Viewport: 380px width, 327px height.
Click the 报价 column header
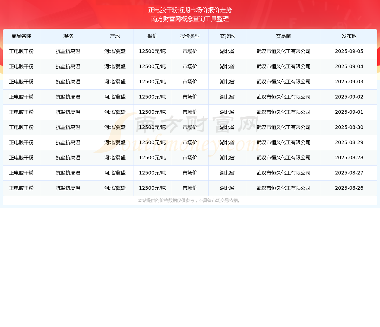(152, 36)
